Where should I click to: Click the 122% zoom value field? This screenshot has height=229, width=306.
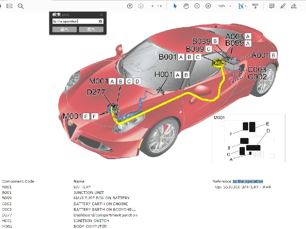tap(222, 6)
